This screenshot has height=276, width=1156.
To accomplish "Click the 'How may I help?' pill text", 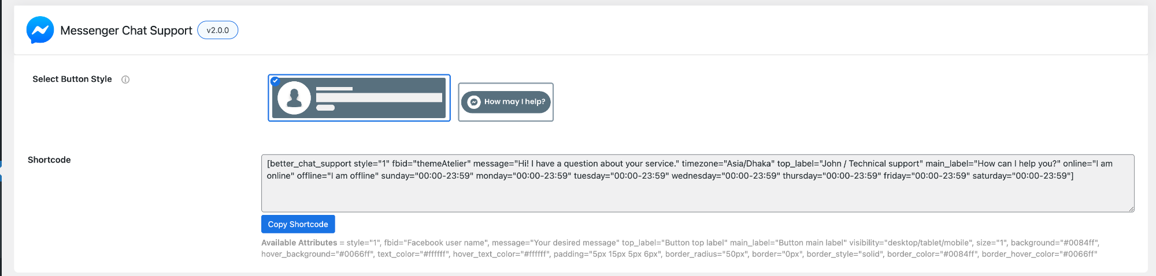I will 514,102.
